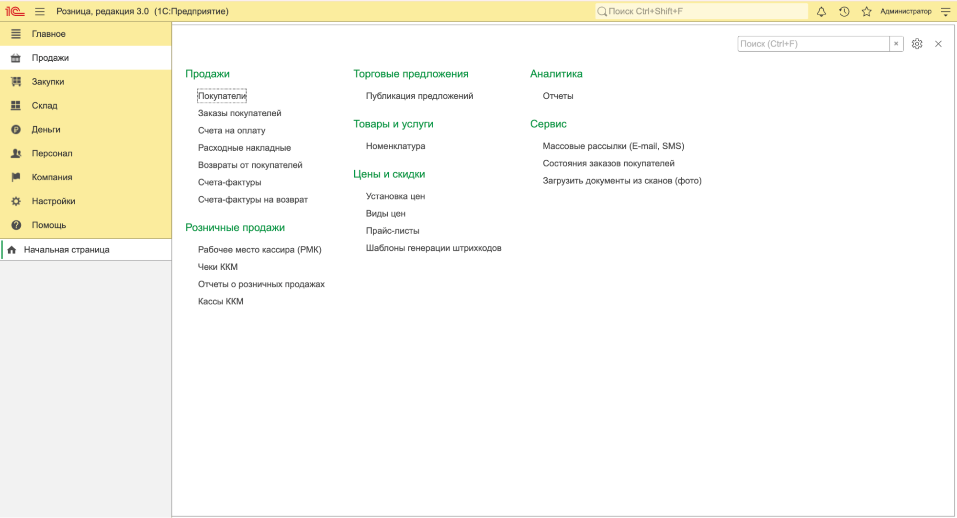The width and height of the screenshot is (957, 518).
Task: Open the history clock icon
Action: coord(844,11)
